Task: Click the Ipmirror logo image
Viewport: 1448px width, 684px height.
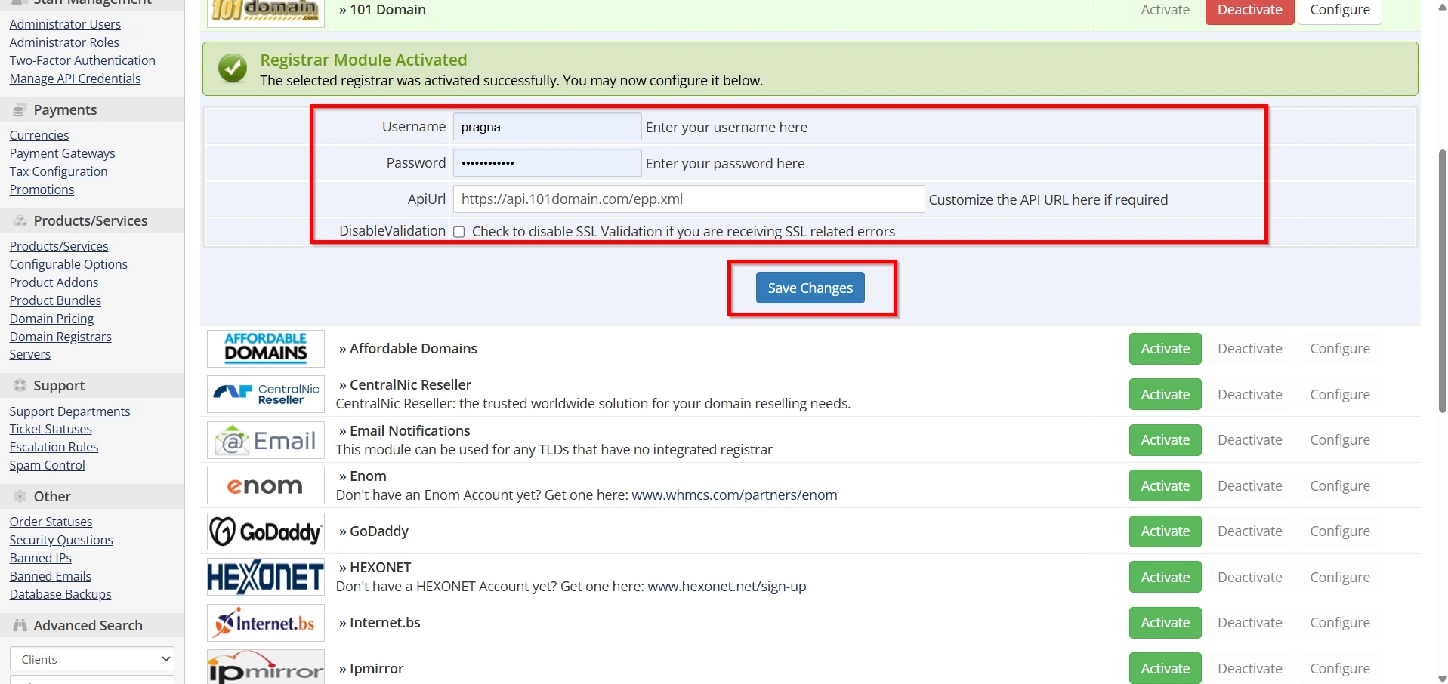Action: coord(266,667)
